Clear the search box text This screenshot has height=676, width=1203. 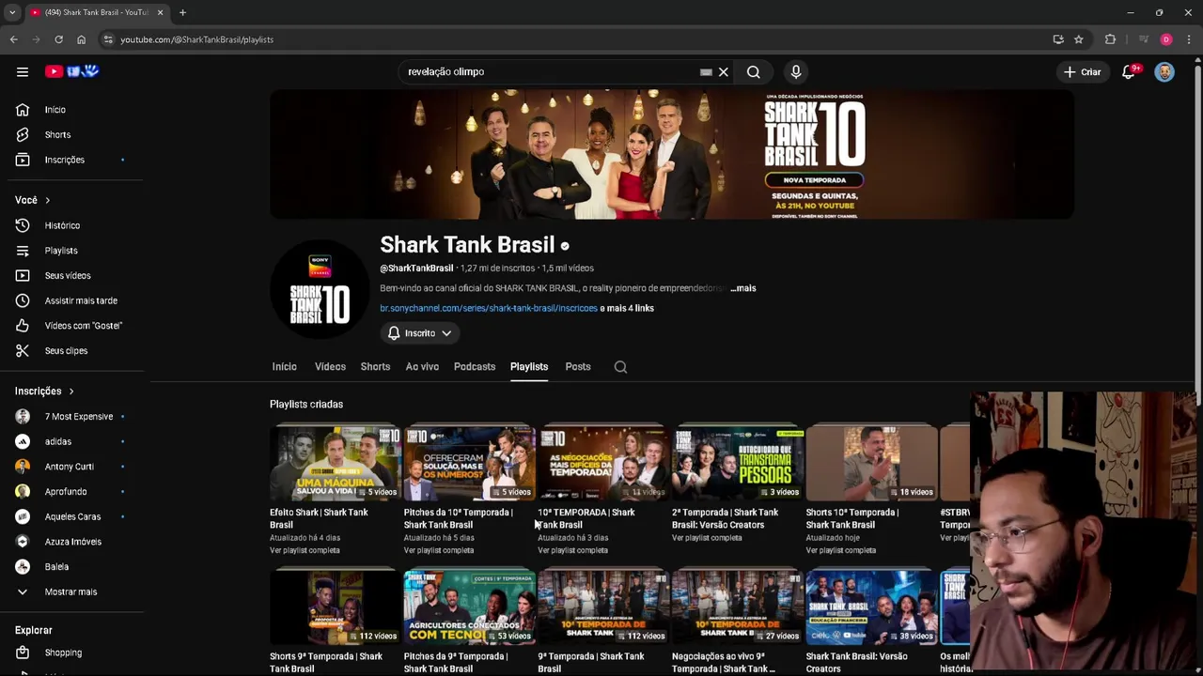point(724,71)
